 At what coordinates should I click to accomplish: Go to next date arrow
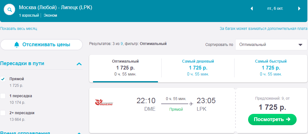point(299,9)
